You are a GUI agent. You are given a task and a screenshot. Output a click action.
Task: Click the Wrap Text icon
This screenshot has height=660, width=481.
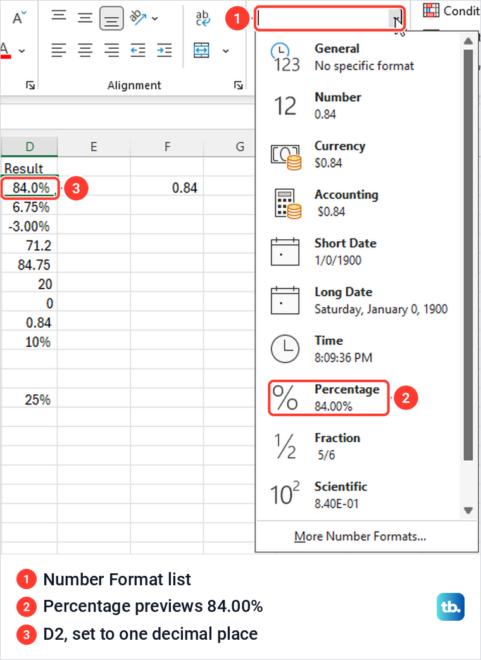(x=203, y=18)
